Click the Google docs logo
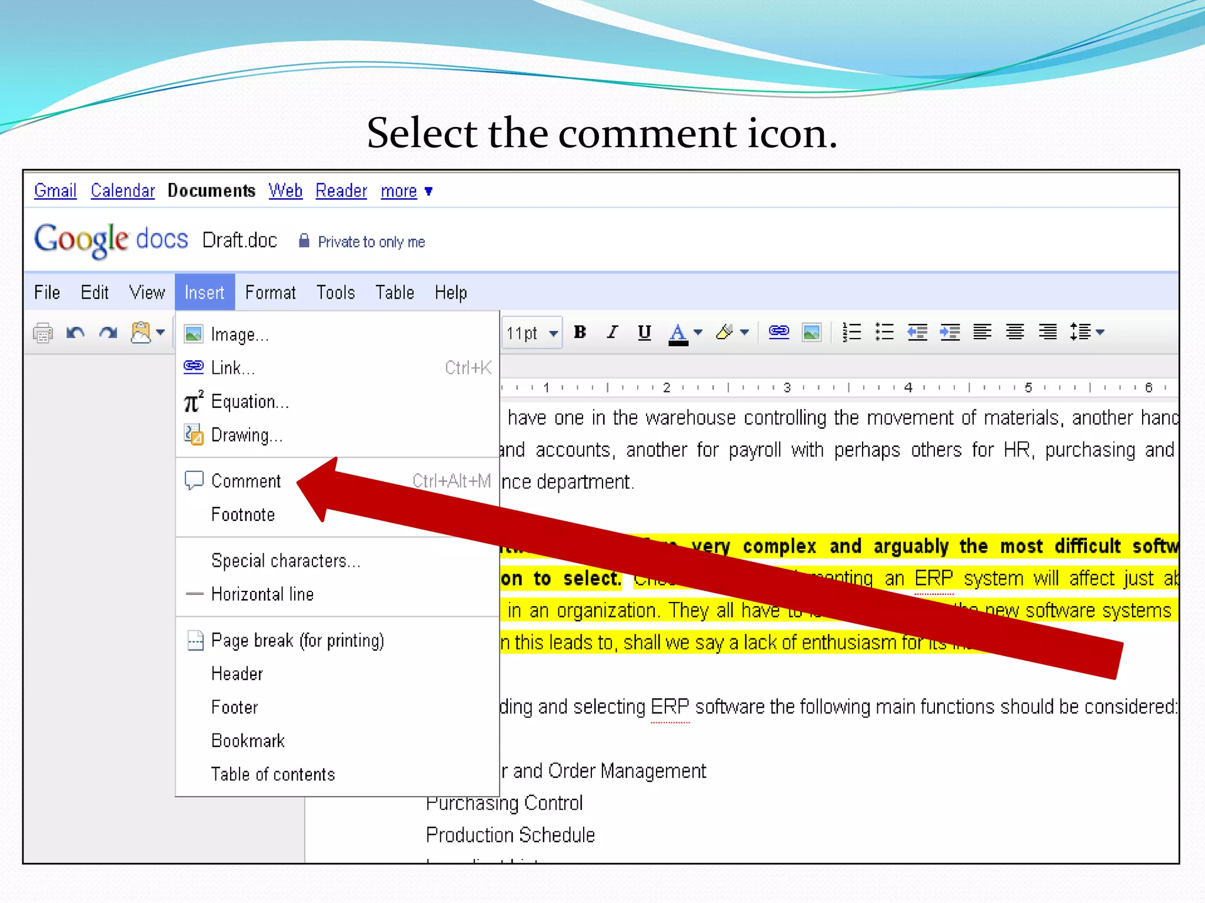Screen dimensions: 1205x903 point(111,240)
